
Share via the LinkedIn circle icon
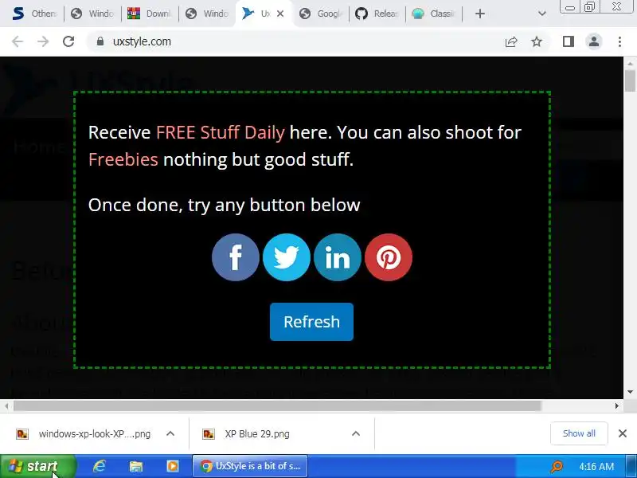[337, 257]
